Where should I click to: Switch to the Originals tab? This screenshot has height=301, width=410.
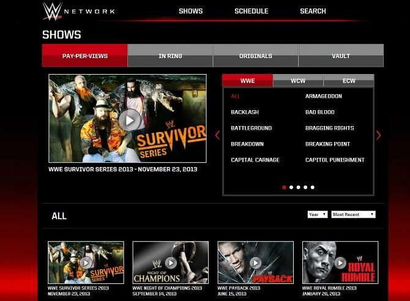click(x=255, y=56)
